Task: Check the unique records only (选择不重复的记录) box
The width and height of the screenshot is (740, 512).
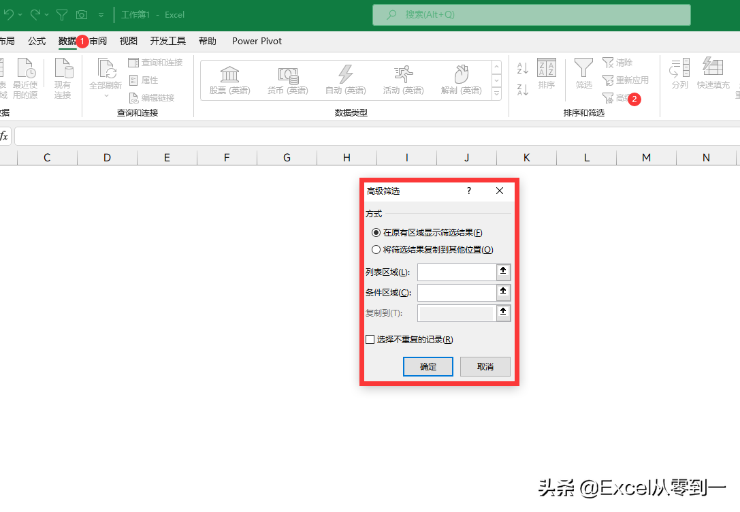Action: [x=370, y=339]
